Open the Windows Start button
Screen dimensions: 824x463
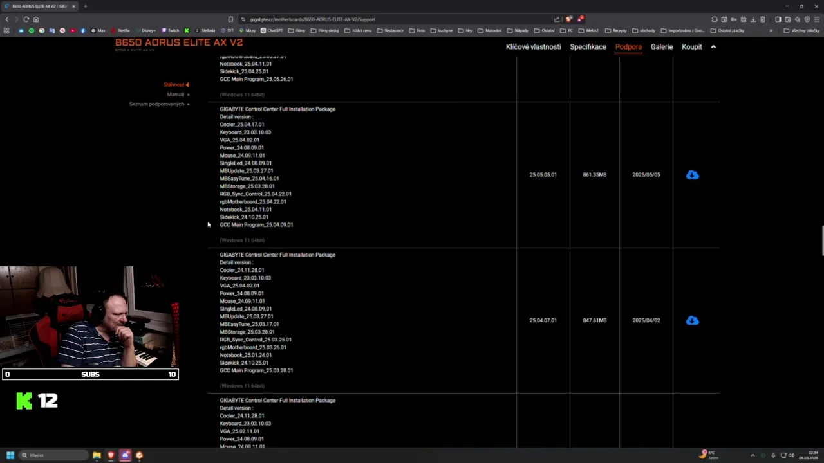pos(10,455)
